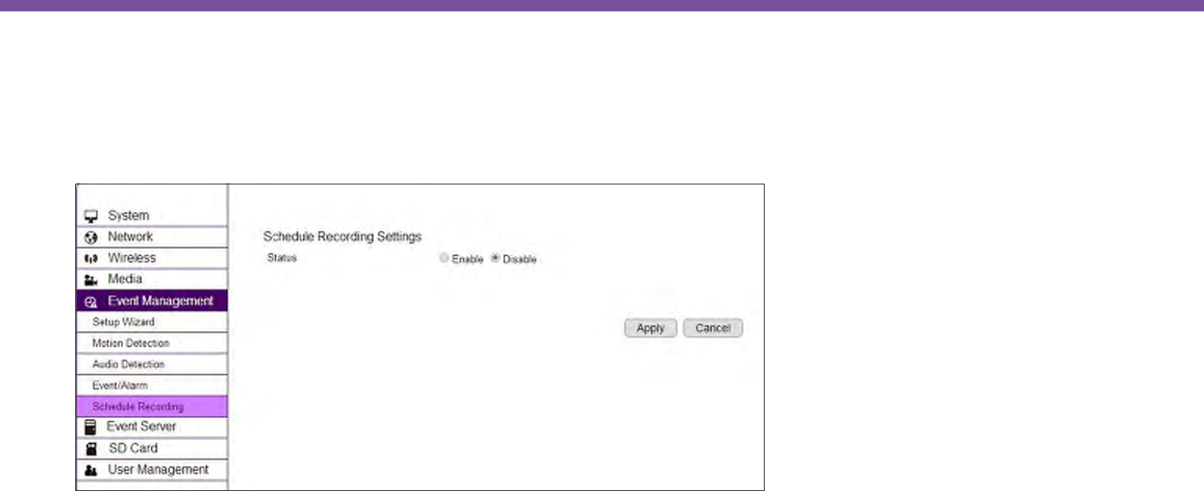Click the Network globe icon
This screenshot has width=1204, height=491.
[91, 238]
